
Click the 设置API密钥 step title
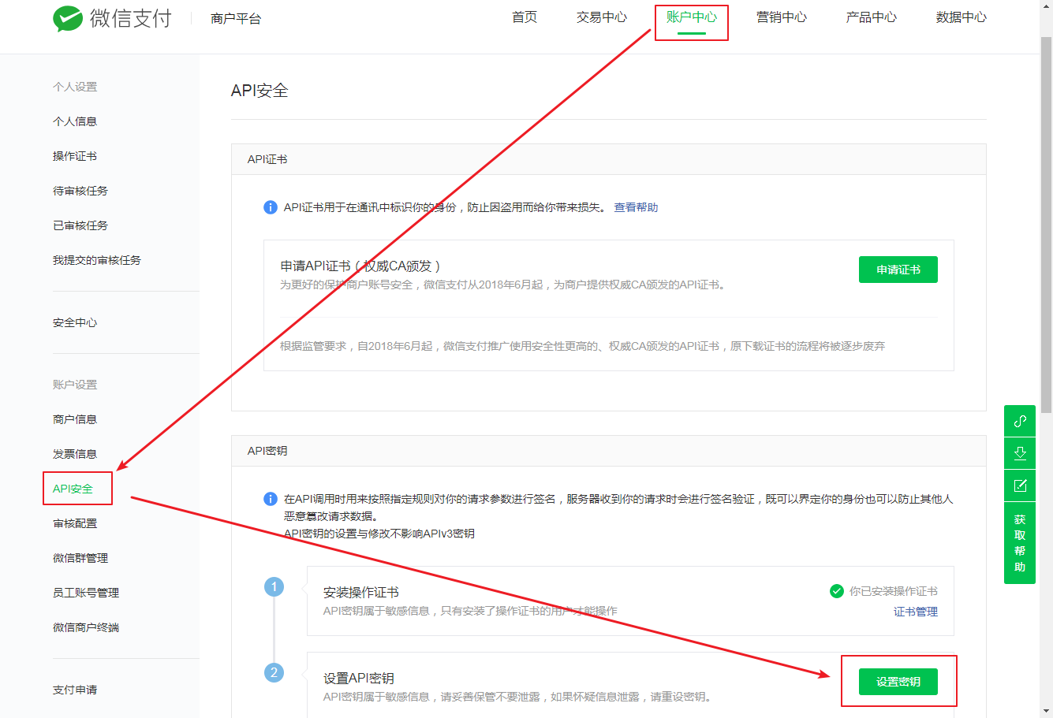359,679
